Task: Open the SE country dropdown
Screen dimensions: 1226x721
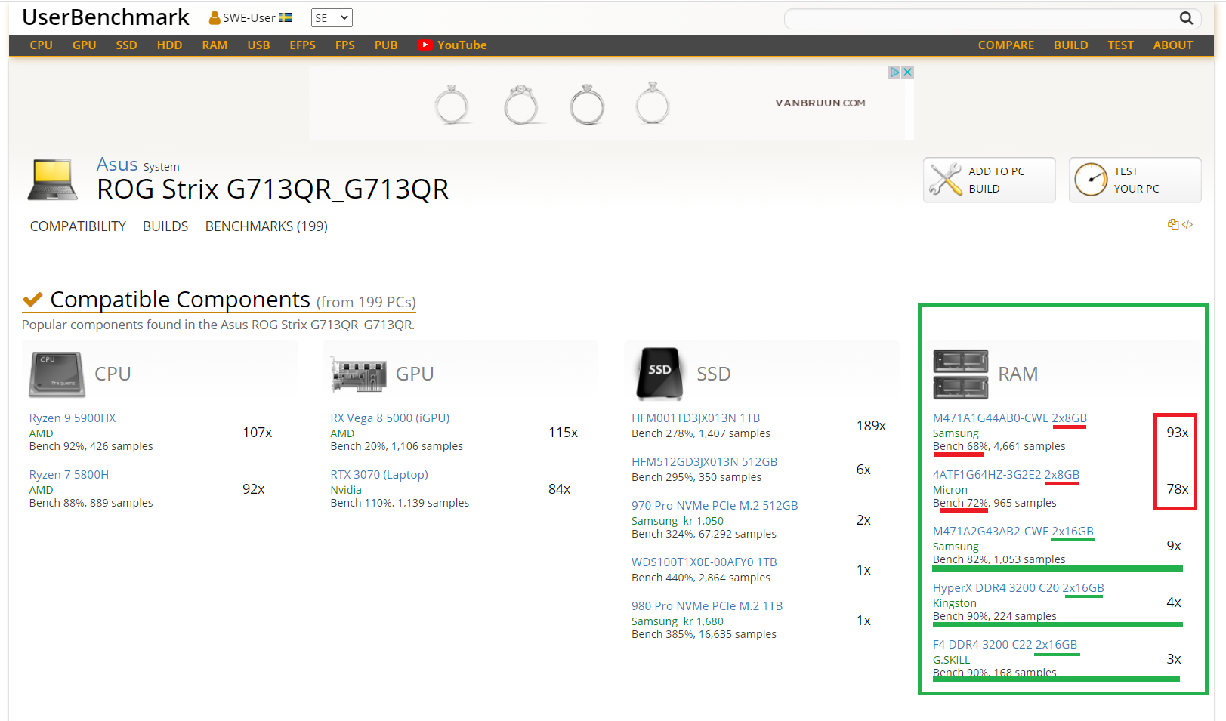Action: tap(332, 18)
